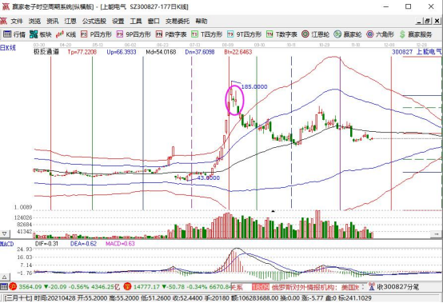Click the 三月十七 lunar date field
This screenshot has width=443, height=303.
[x=18, y=298]
